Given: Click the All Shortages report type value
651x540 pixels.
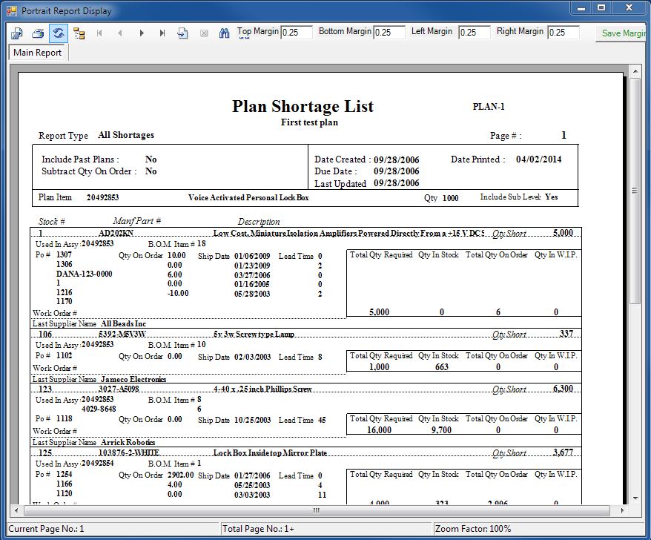Looking at the screenshot, I should coord(126,135).
